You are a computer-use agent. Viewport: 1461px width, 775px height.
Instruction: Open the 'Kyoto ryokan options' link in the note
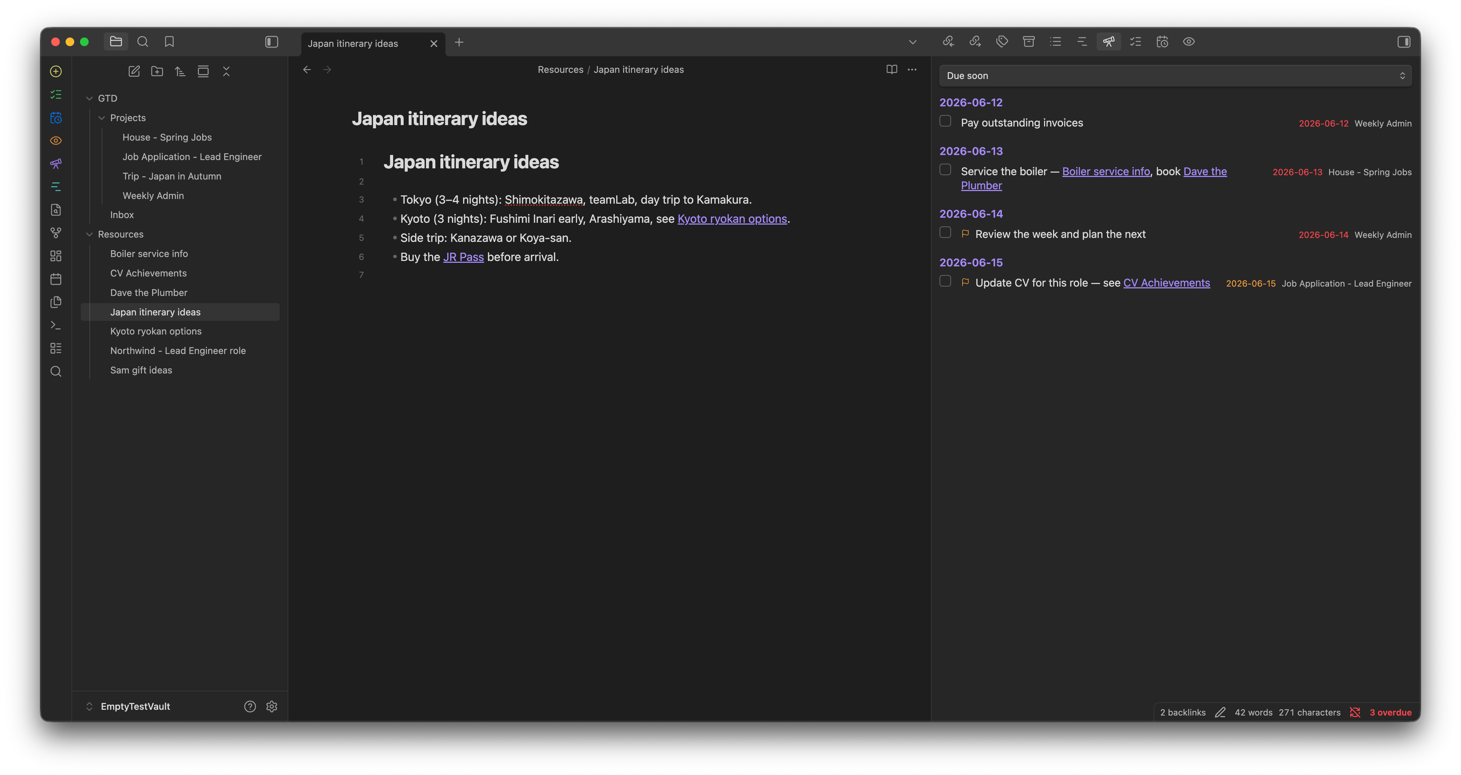pos(732,218)
